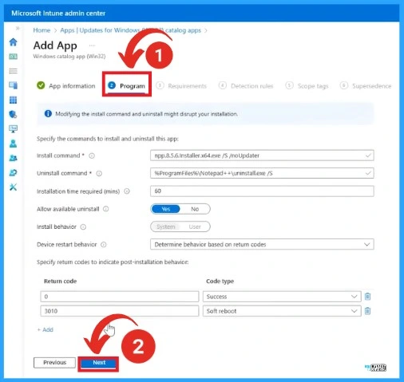Click info icon beside Allow available uninstall
The width and height of the screenshot is (404, 382).
click(106, 209)
